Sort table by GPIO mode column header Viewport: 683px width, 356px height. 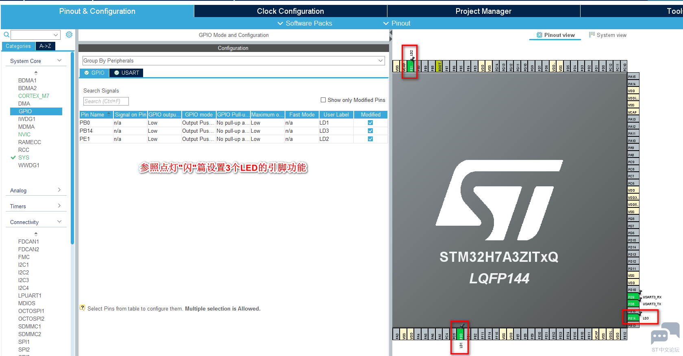point(199,114)
